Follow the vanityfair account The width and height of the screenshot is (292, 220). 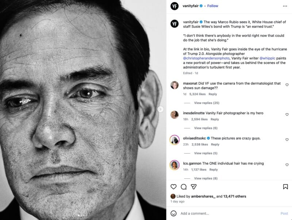[x=213, y=6]
